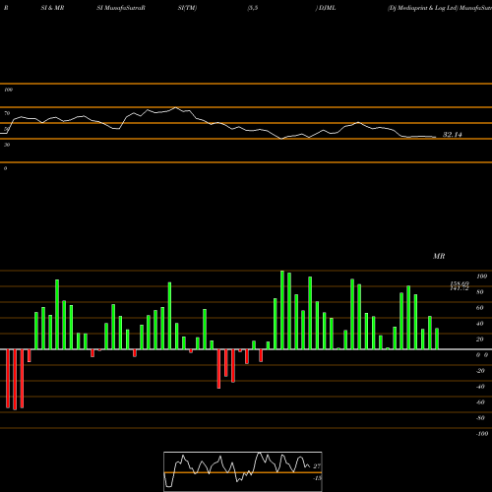
Task: Click the 'MR' panel label
Action: tap(439, 256)
